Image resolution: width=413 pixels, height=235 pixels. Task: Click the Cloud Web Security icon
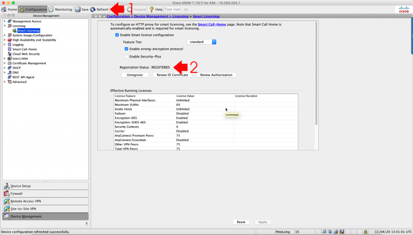10,54
